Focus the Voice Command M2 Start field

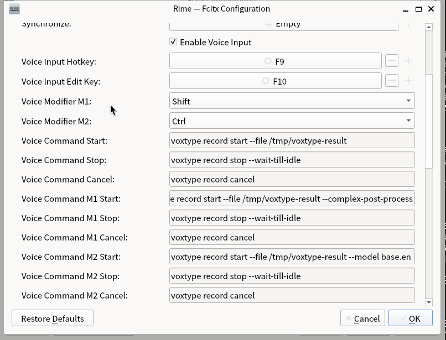click(292, 257)
